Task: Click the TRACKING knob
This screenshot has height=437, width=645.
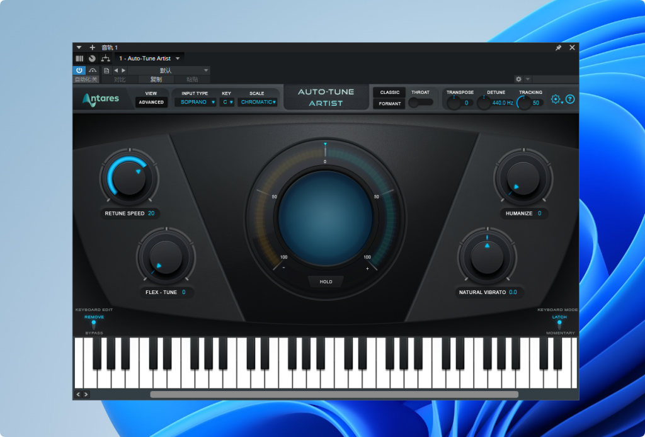Action: (523, 103)
